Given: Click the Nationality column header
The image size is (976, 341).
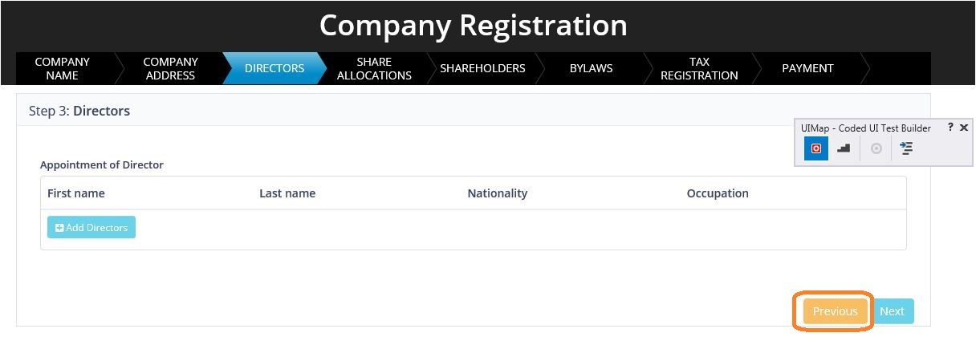Looking at the screenshot, I should click(x=498, y=193).
